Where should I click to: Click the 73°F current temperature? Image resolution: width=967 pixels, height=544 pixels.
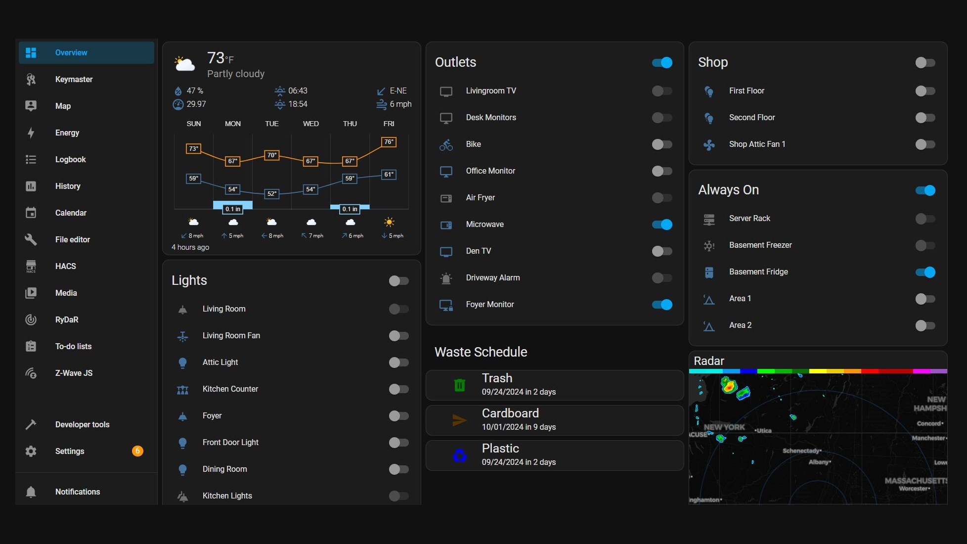point(220,58)
